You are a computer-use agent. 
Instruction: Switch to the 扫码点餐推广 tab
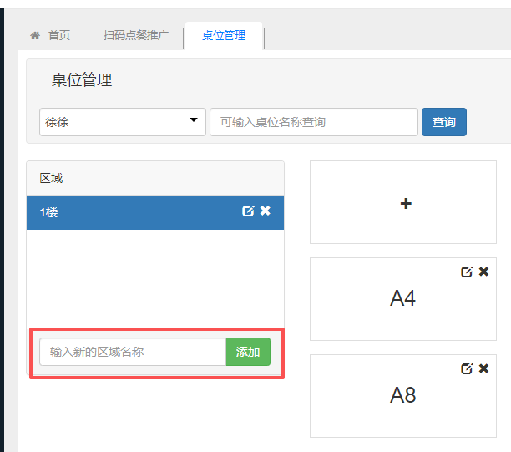point(136,36)
